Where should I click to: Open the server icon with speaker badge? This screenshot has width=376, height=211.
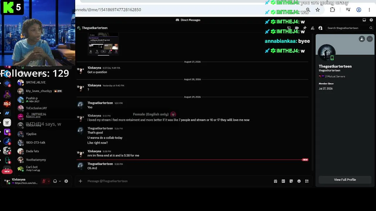pos(7,151)
